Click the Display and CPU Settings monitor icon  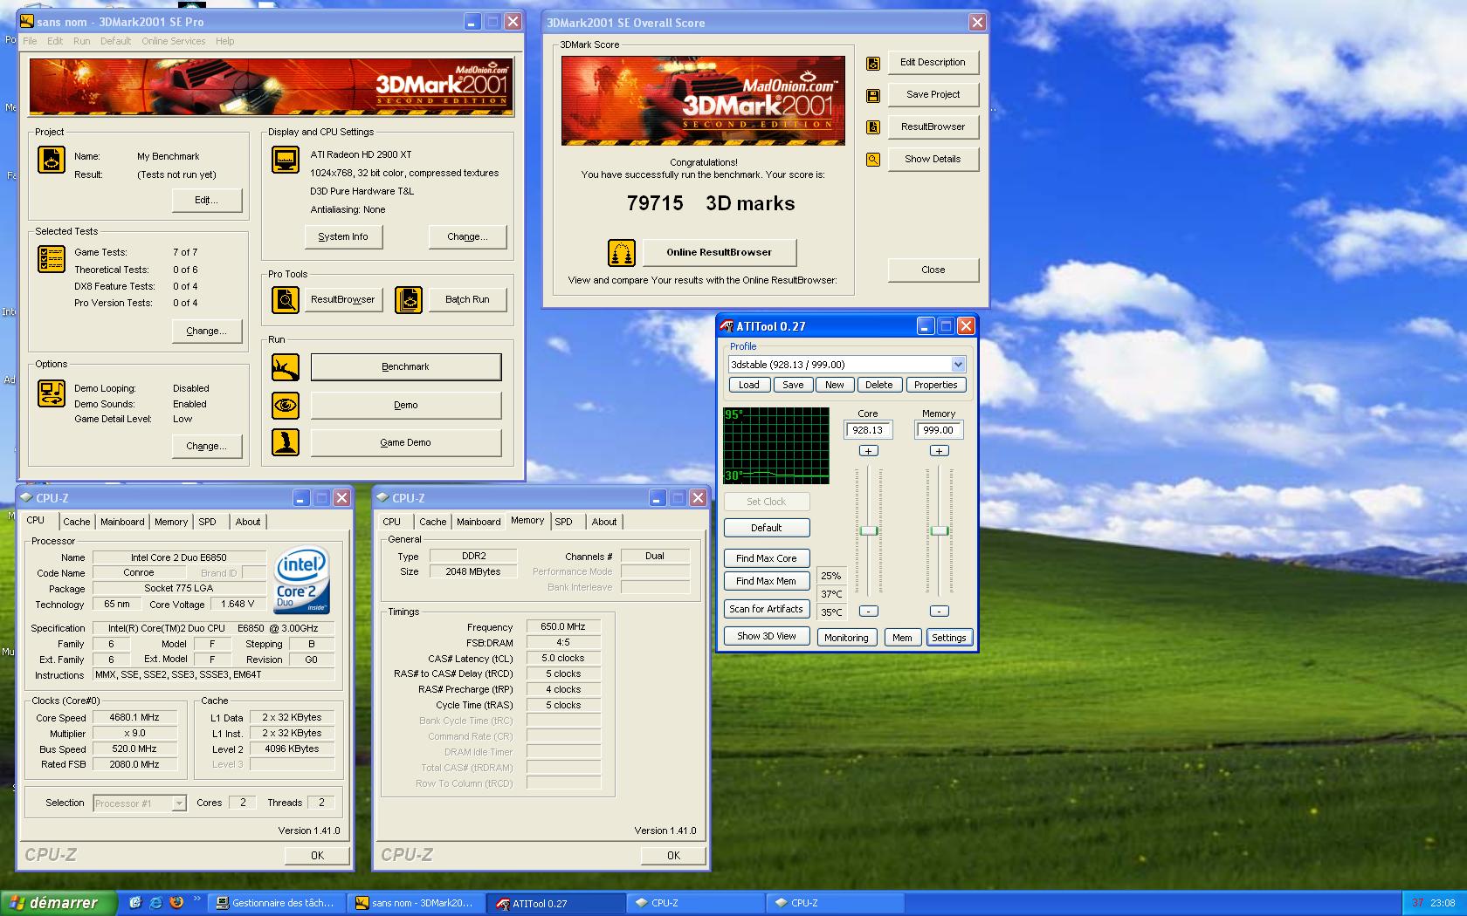click(286, 160)
